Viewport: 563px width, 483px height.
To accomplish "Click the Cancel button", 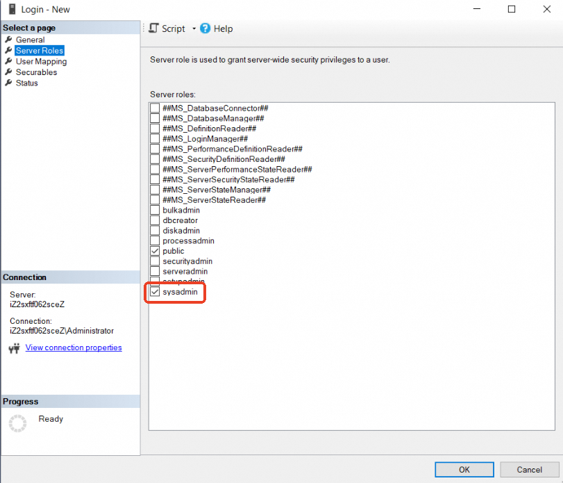I will click(x=529, y=470).
